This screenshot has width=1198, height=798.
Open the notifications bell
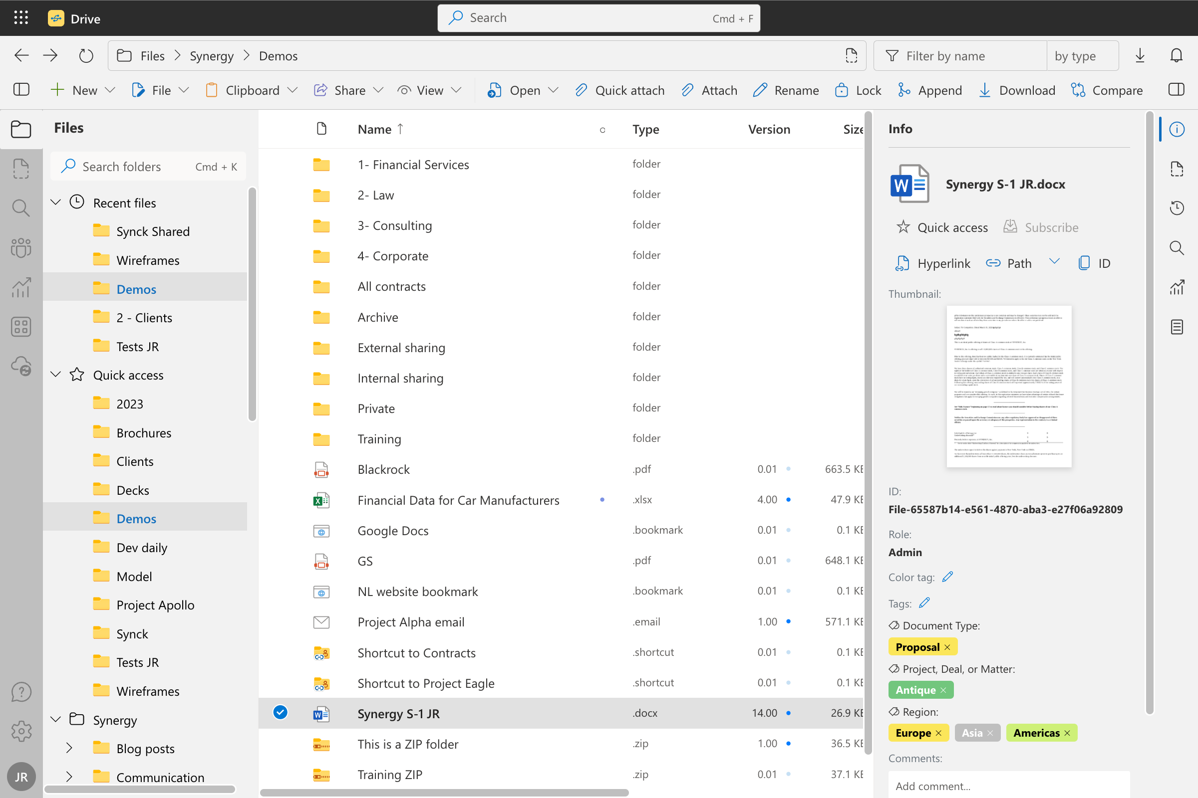[1176, 55]
